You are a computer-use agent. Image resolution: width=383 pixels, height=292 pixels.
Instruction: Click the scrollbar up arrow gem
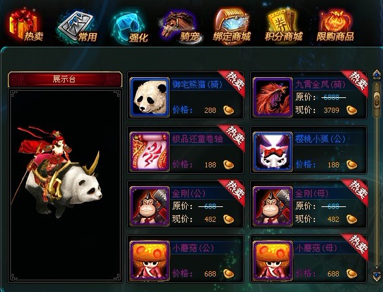377,75
